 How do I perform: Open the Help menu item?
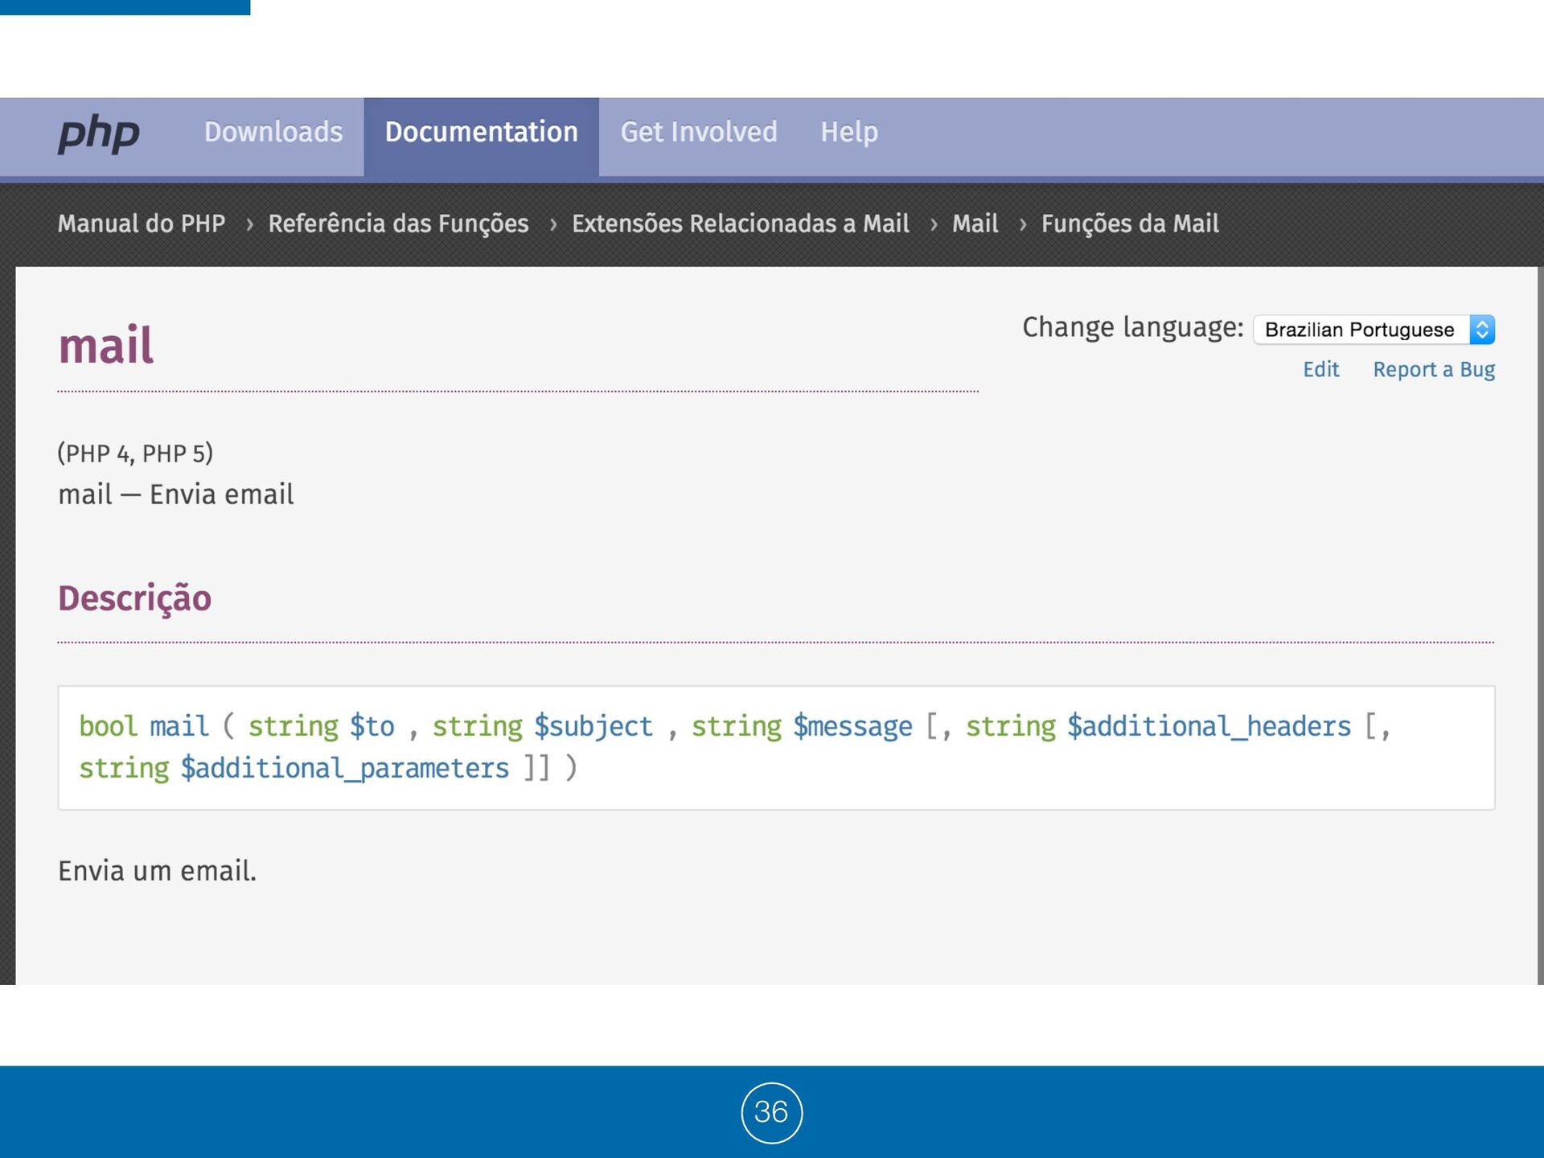(x=849, y=132)
